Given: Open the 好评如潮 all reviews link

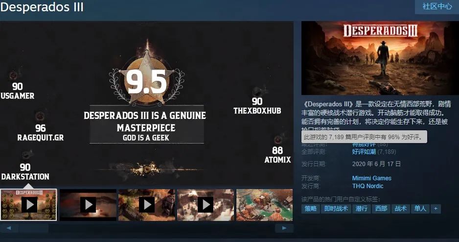Looking at the screenshot, I should coord(364,152).
